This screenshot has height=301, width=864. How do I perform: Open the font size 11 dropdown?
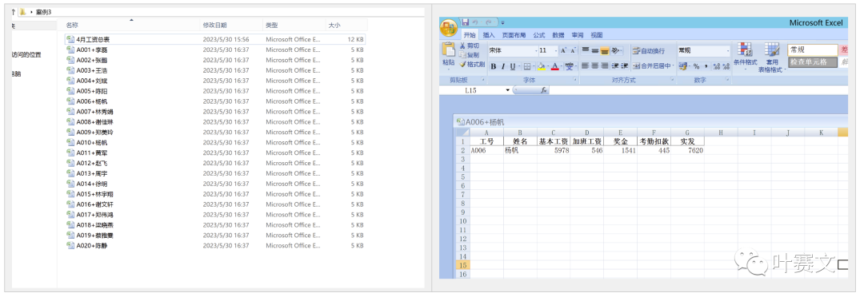click(x=556, y=50)
